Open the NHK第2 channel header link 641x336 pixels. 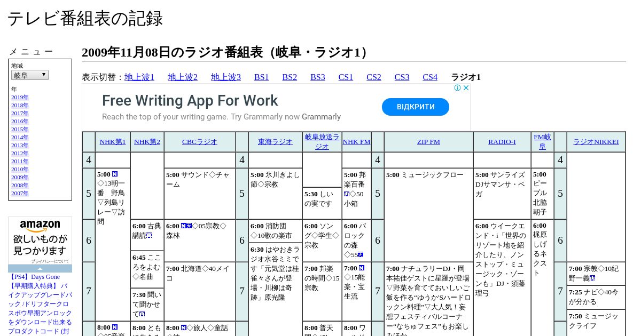pos(147,142)
